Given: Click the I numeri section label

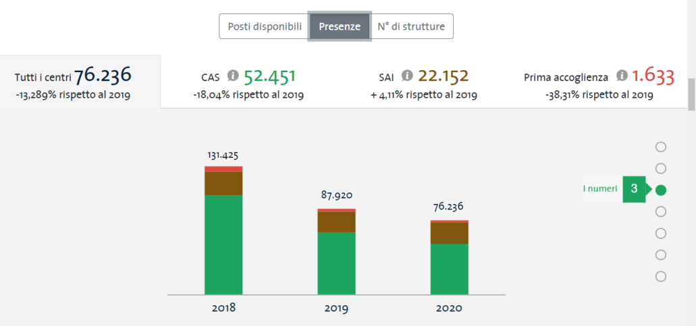Looking at the screenshot, I should point(600,189).
